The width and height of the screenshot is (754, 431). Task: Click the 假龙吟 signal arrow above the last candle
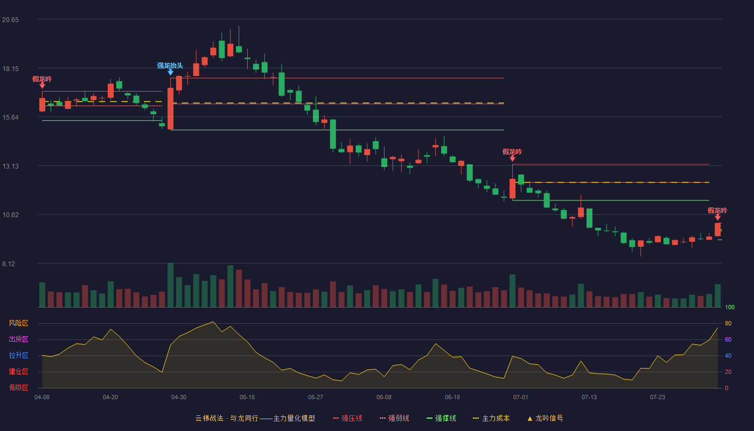[x=717, y=217]
